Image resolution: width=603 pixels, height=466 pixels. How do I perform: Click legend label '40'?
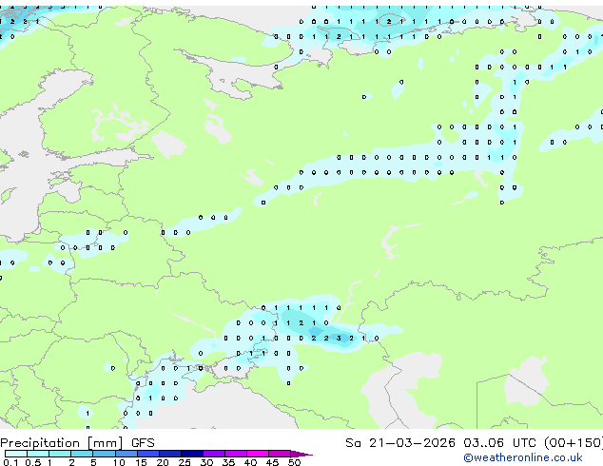(250, 462)
